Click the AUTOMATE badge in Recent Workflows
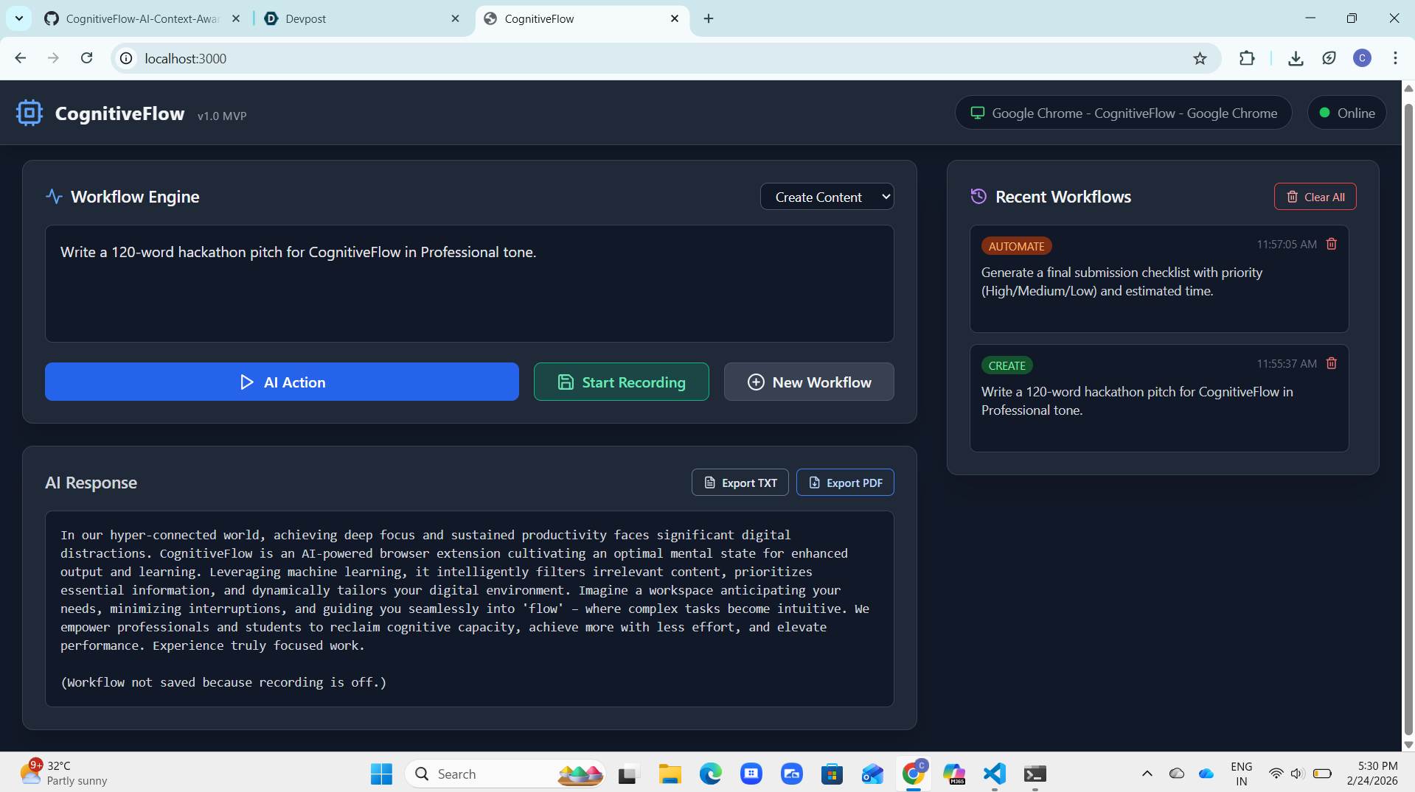Image resolution: width=1415 pixels, height=792 pixels. [1016, 246]
